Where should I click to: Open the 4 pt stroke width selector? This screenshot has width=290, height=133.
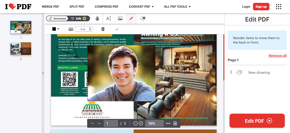tap(84, 29)
